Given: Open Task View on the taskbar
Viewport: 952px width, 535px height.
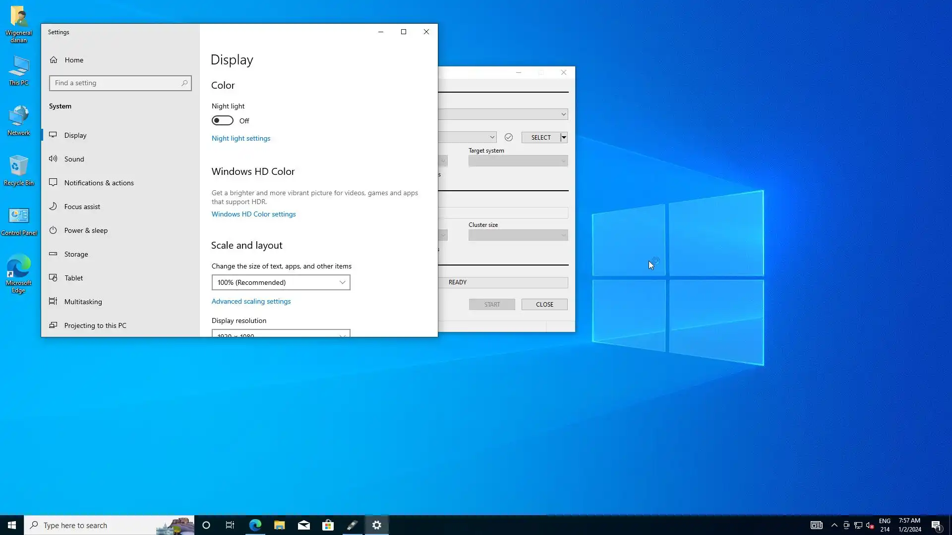Looking at the screenshot, I should click(x=230, y=525).
